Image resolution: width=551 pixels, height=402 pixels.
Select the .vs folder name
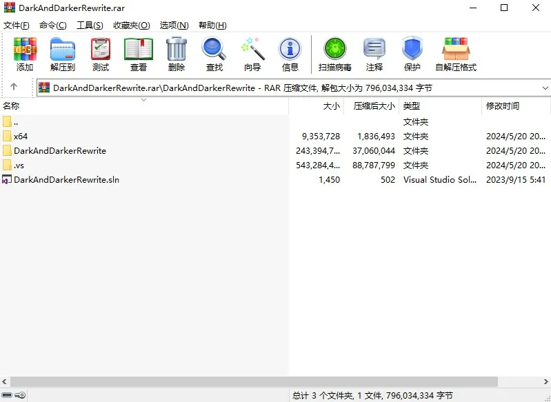19,165
